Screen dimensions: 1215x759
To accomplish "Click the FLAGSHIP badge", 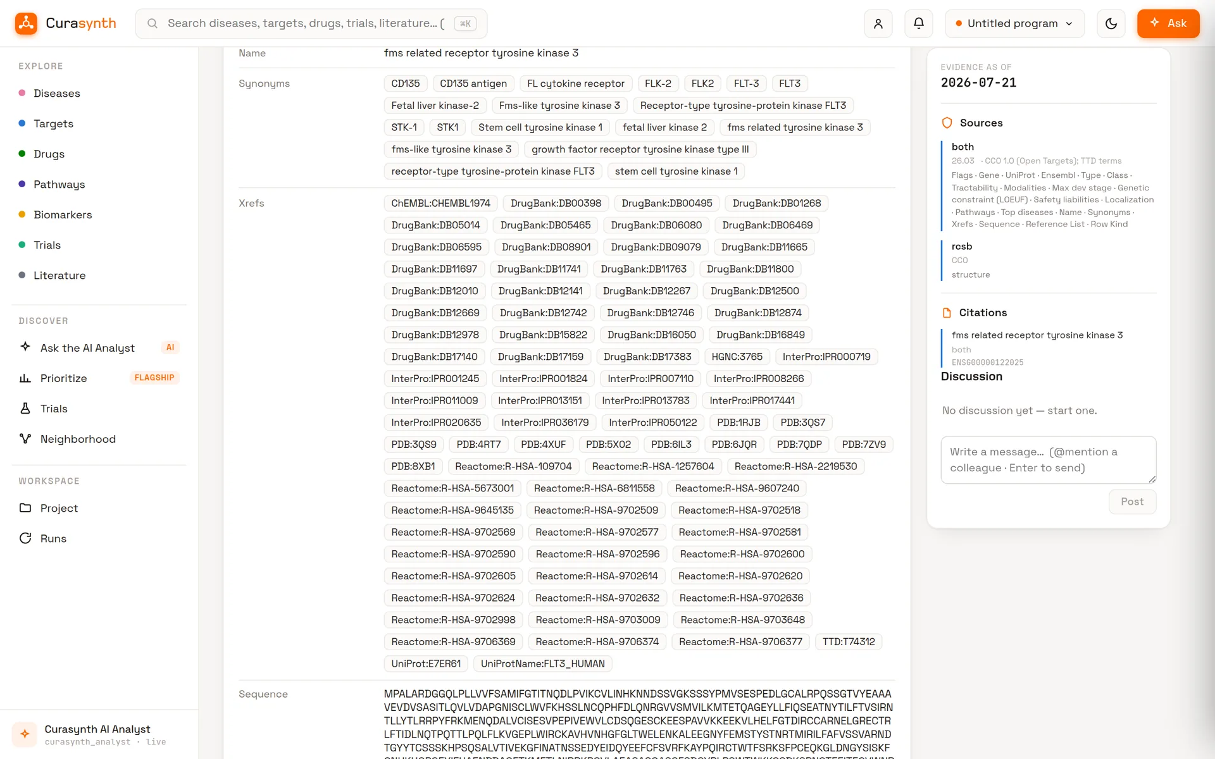I will click(154, 378).
